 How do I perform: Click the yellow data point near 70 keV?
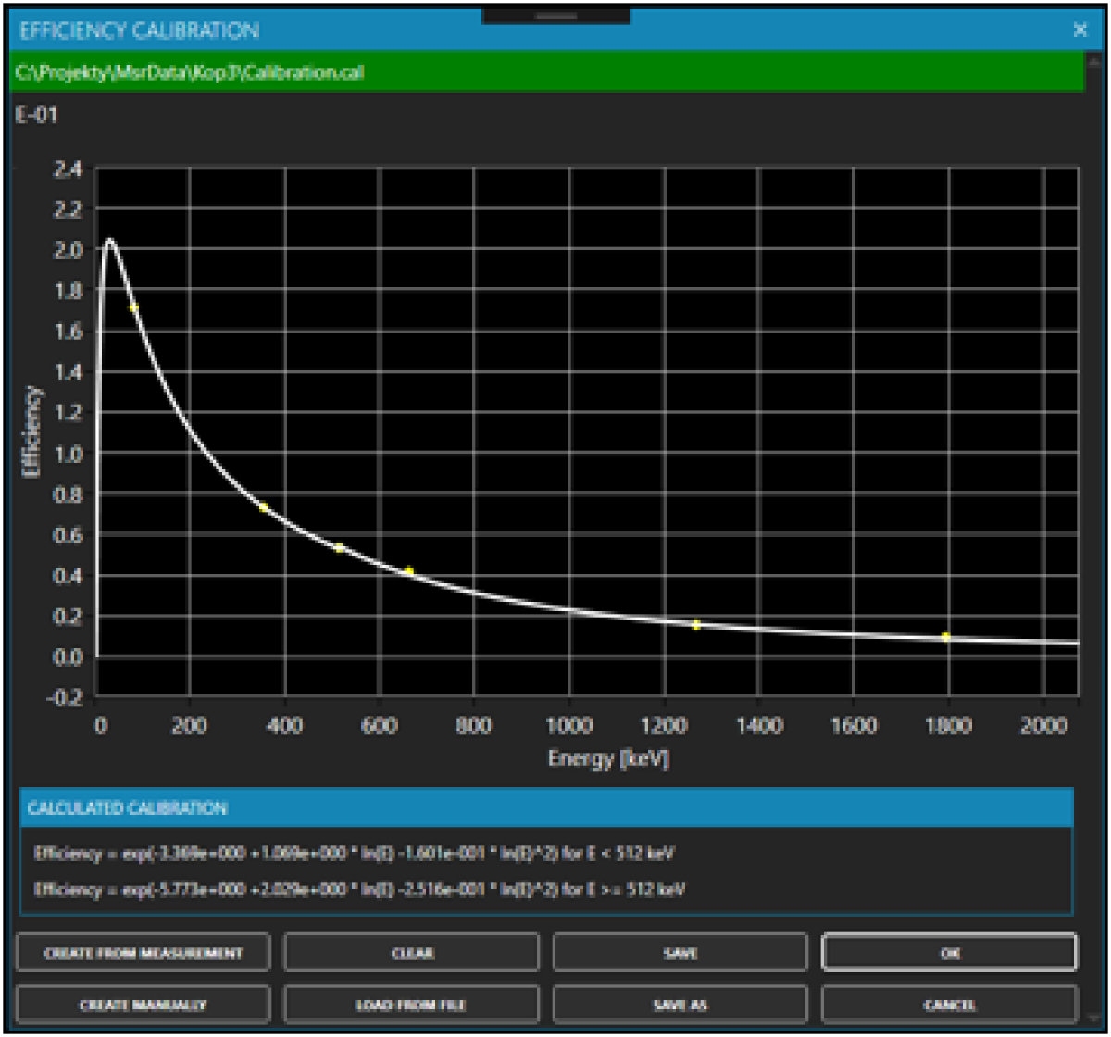(x=131, y=306)
